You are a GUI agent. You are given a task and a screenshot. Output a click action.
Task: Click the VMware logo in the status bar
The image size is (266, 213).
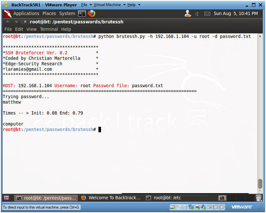tap(241, 207)
